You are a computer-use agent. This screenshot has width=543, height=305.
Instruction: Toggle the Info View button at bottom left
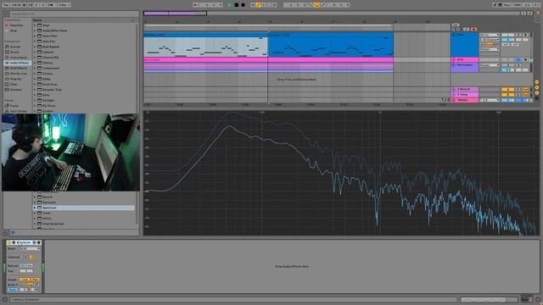tap(5, 299)
